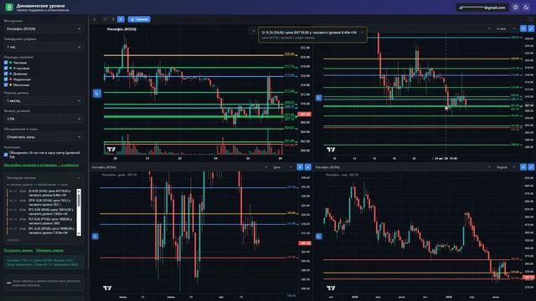This screenshot has height=301, width=536.
Task: Select the SPYF-9.26 signal row
Action: [41, 202]
